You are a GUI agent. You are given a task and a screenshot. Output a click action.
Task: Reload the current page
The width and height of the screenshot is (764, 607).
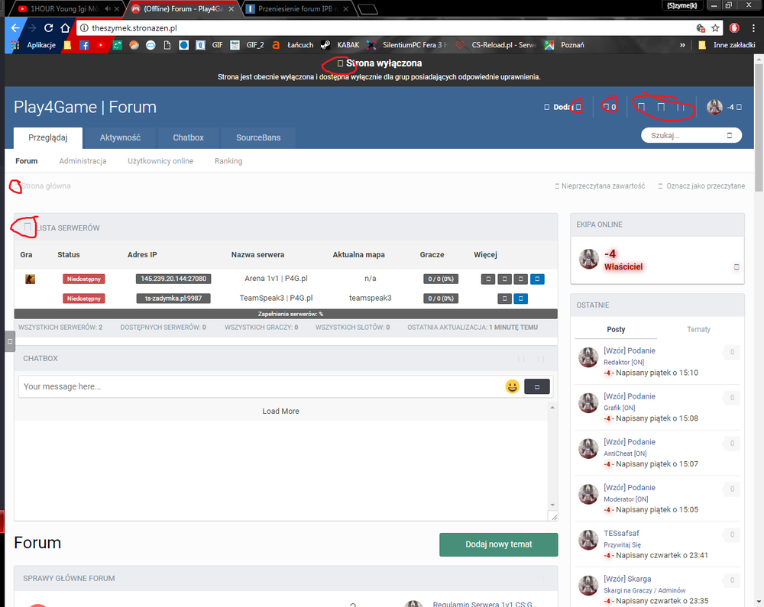tap(48, 27)
